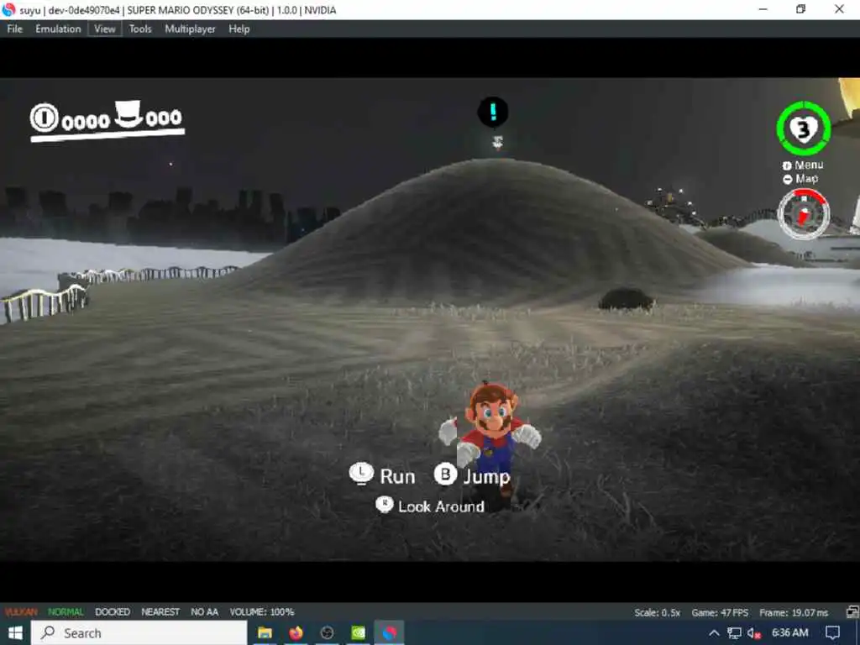Toggle the NORMAL GPU accuracy setting

(66, 611)
